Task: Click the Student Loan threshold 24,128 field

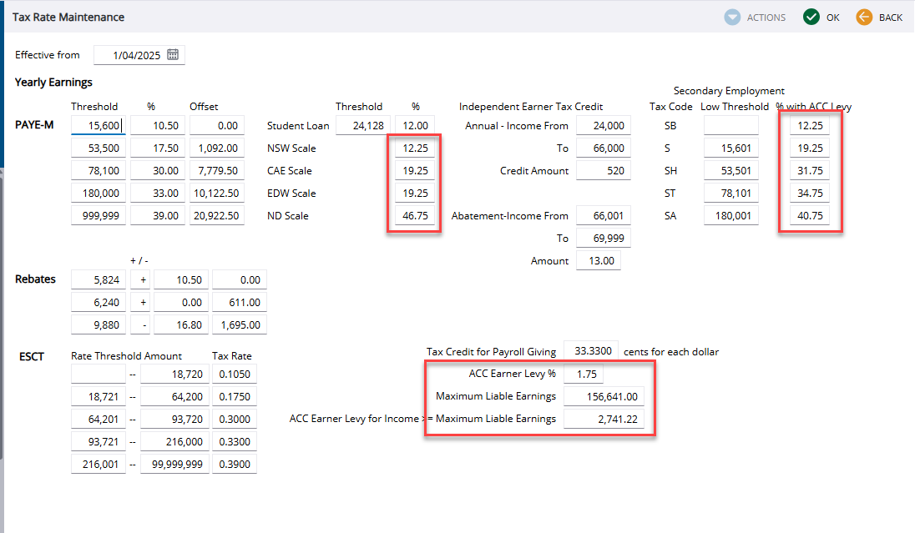Action: [x=363, y=126]
